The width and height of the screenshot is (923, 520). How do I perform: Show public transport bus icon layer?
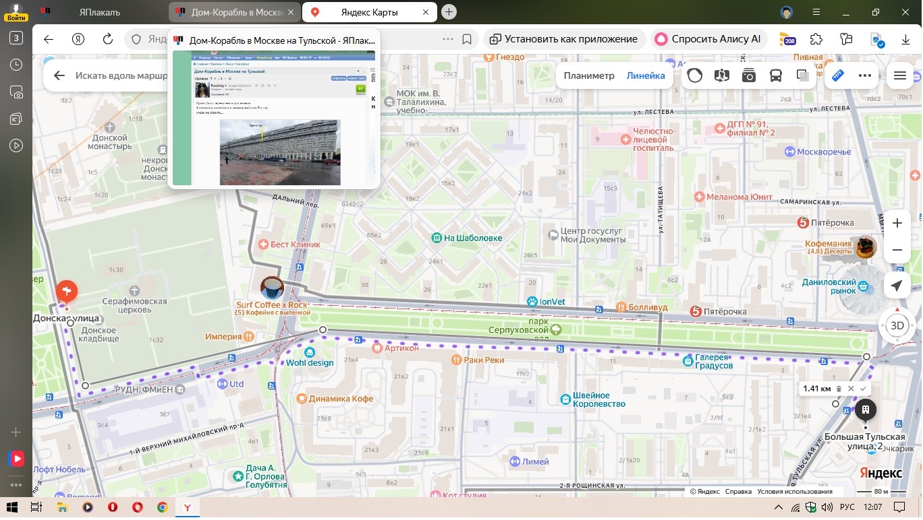click(x=776, y=75)
